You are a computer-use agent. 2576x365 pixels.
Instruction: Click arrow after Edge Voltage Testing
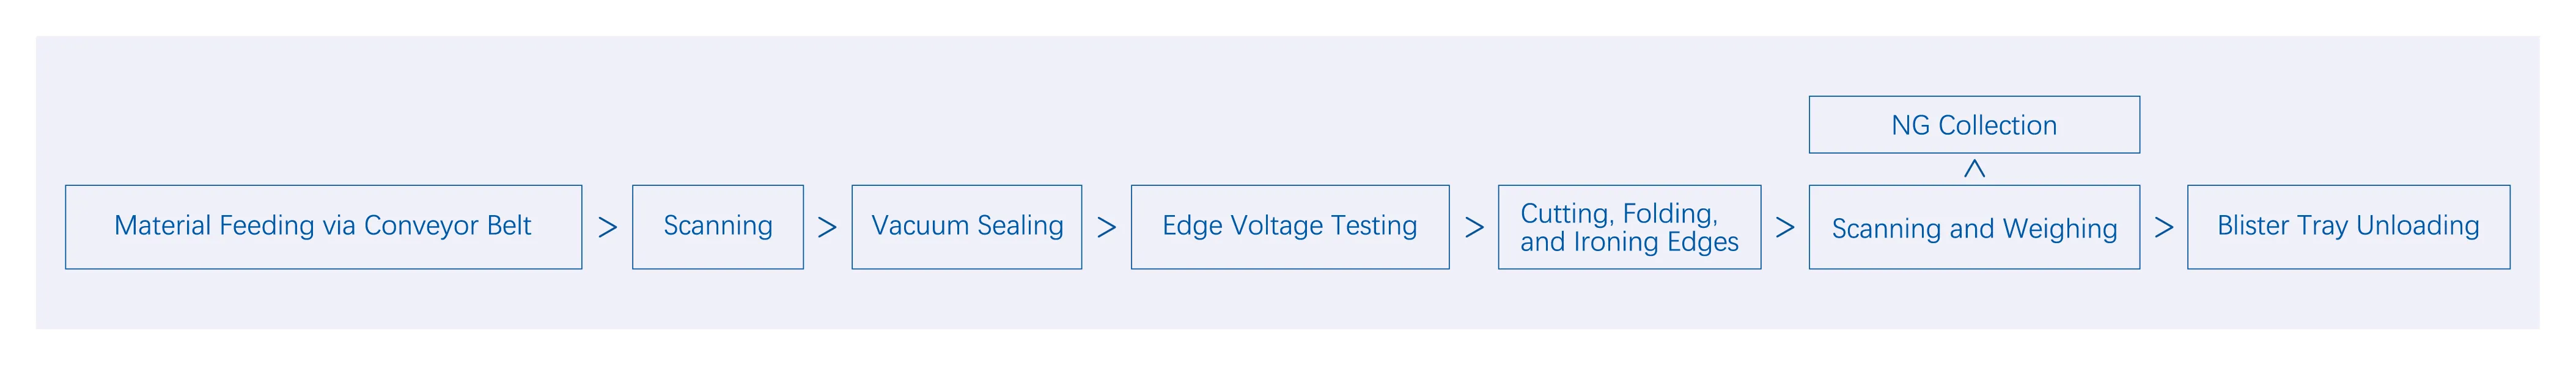click(1474, 227)
